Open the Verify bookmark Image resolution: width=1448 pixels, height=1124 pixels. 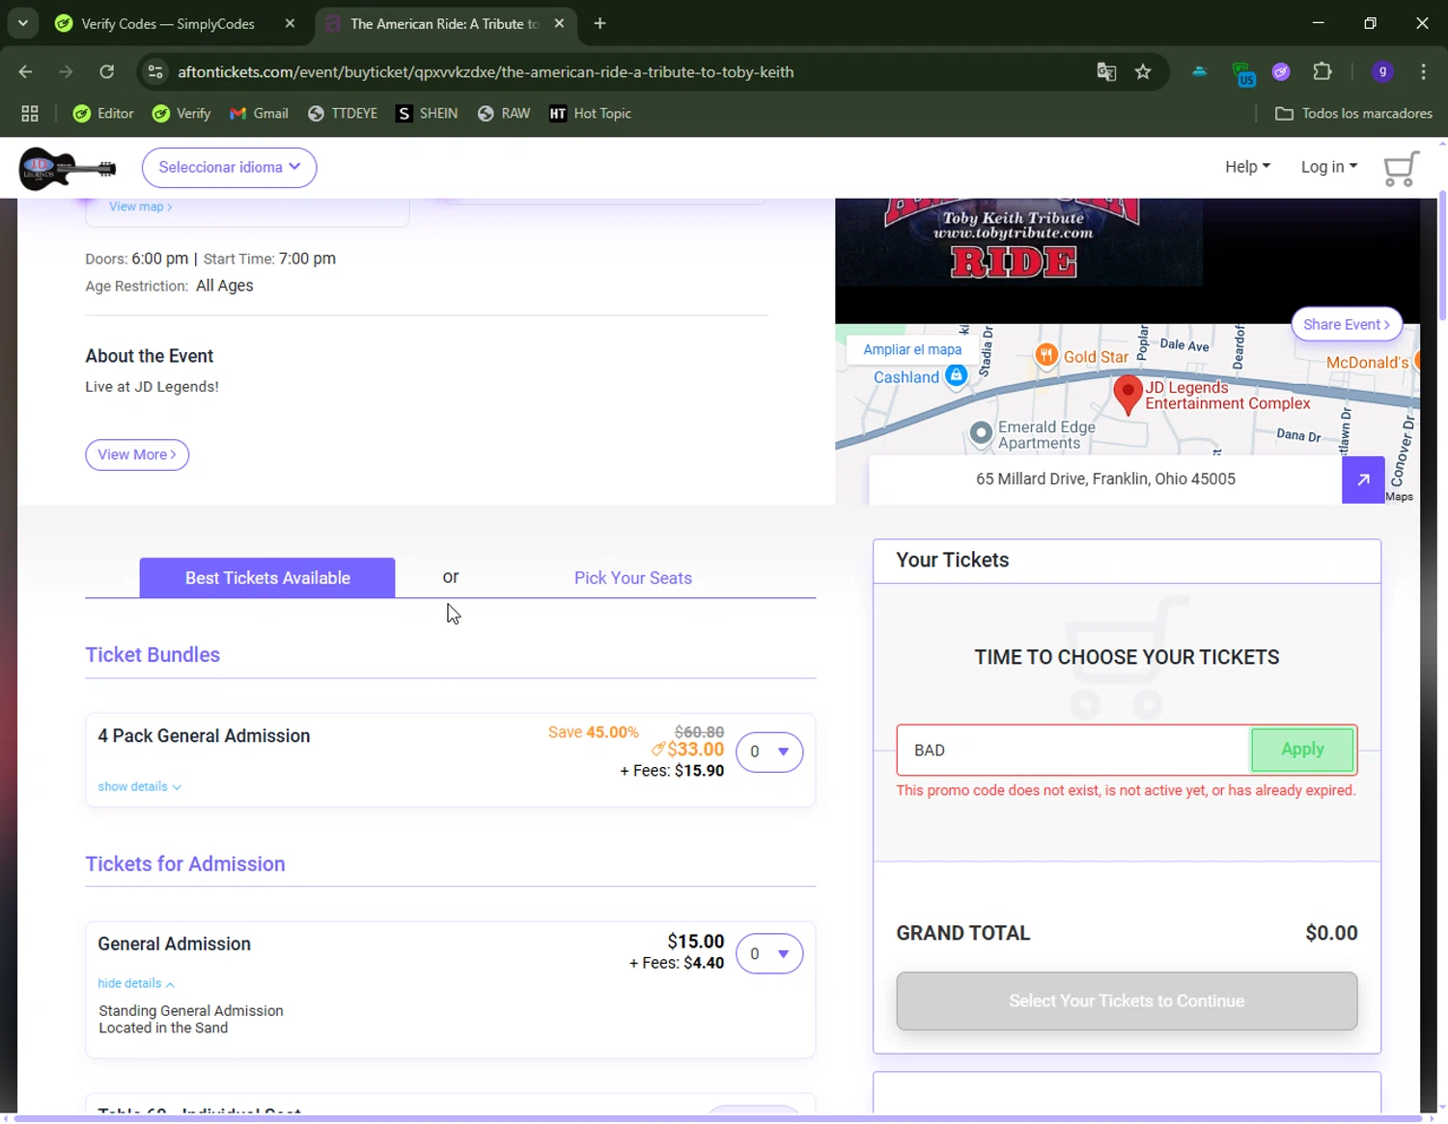pos(181,114)
